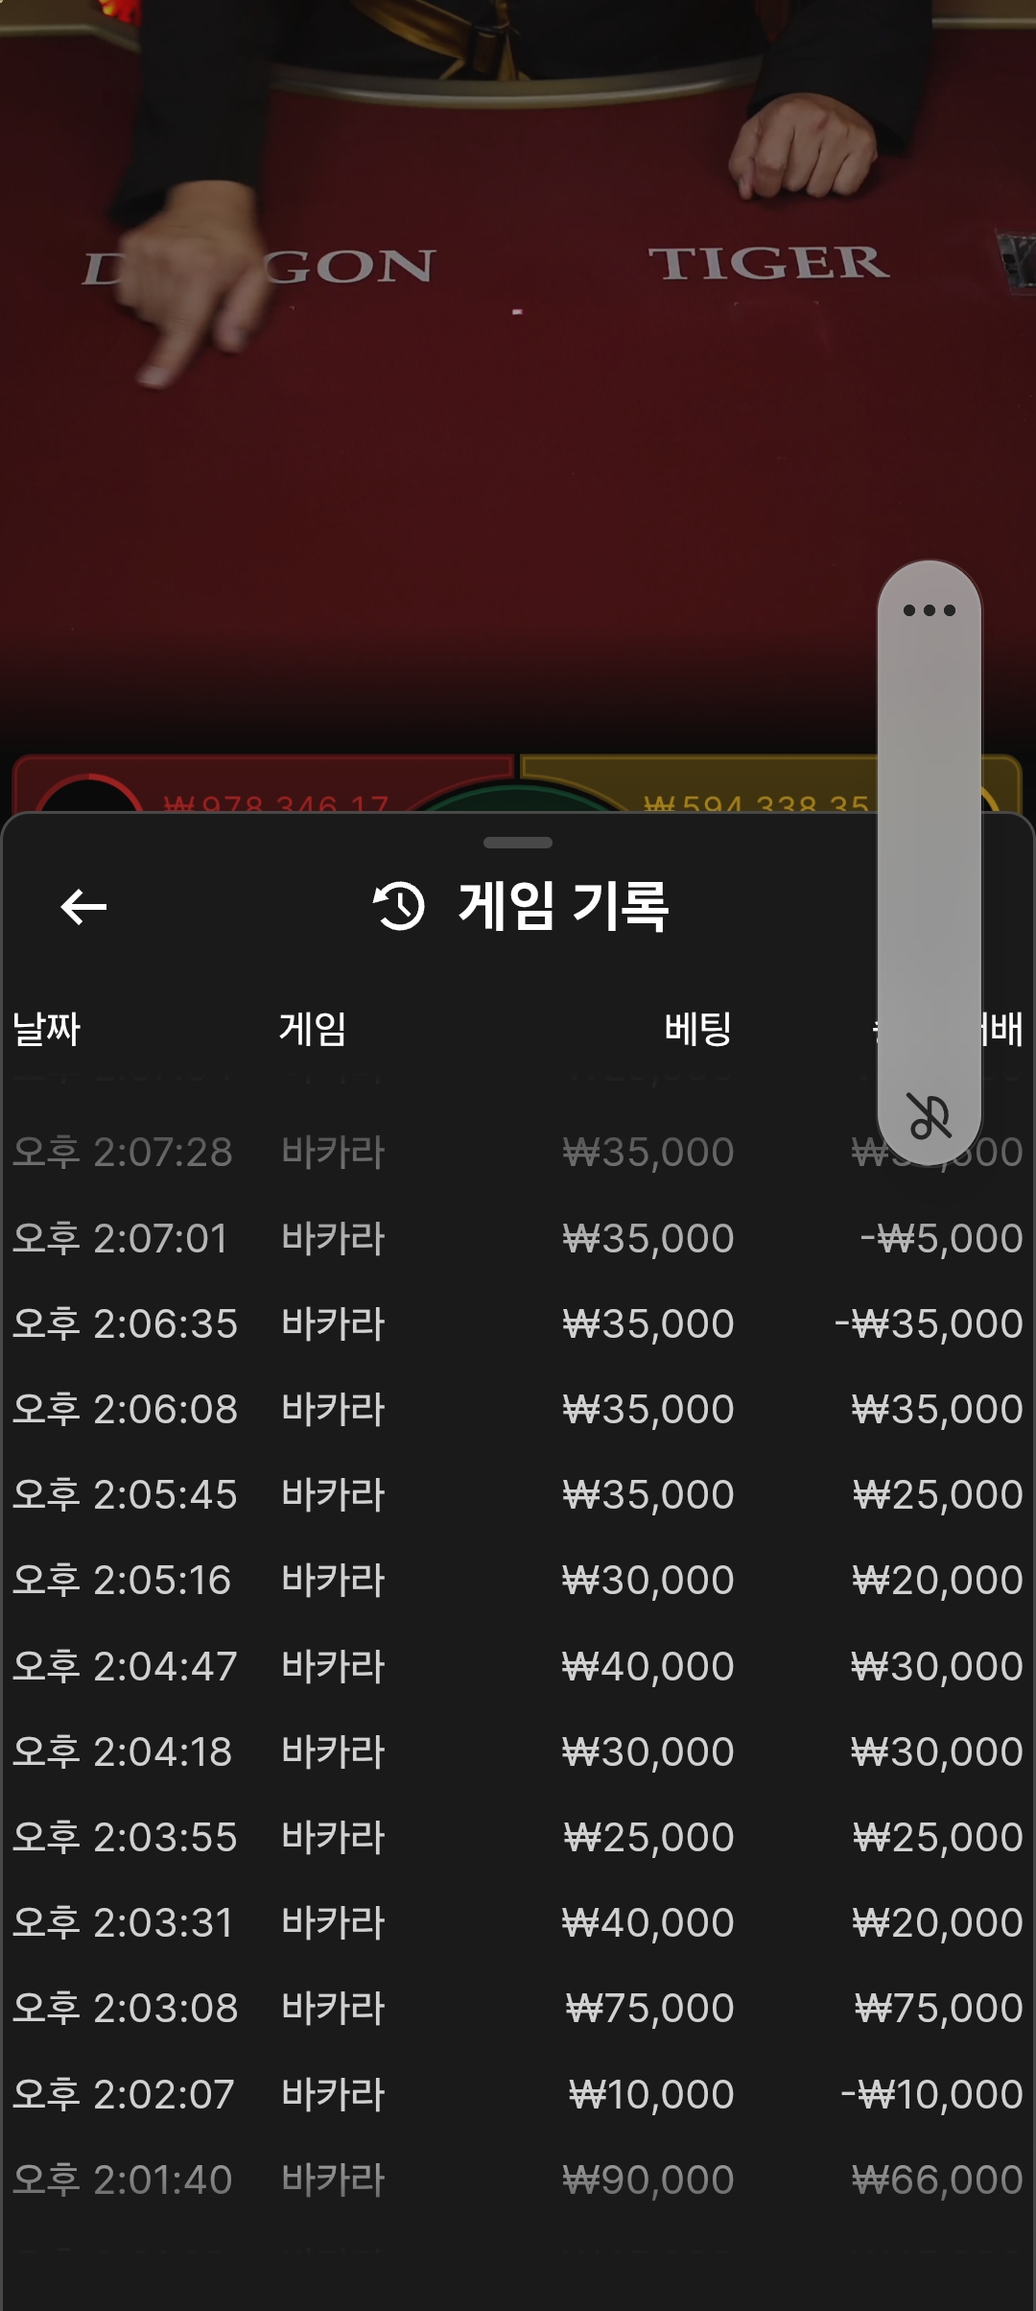This screenshot has height=2311, width=1036.
Task: Select the 오후 2:05:45 entry
Action: click(518, 1494)
